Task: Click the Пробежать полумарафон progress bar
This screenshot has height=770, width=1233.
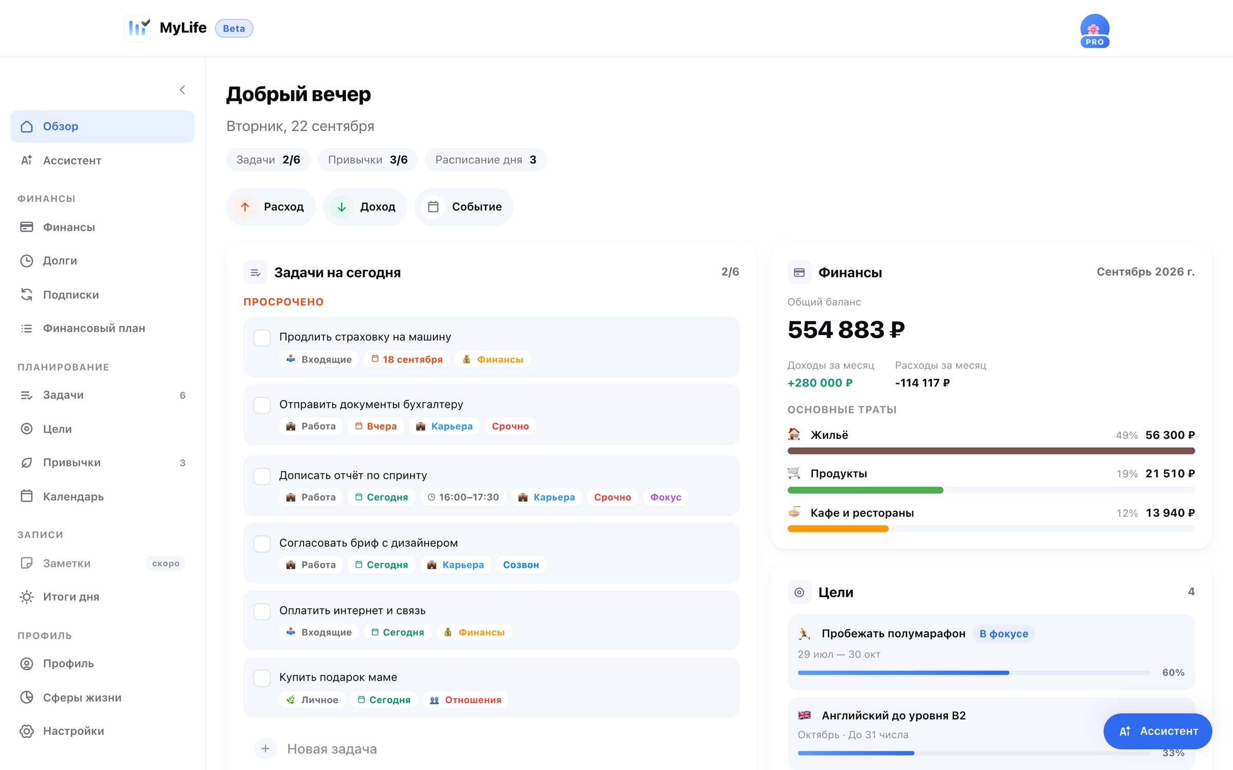Action: [x=974, y=672]
